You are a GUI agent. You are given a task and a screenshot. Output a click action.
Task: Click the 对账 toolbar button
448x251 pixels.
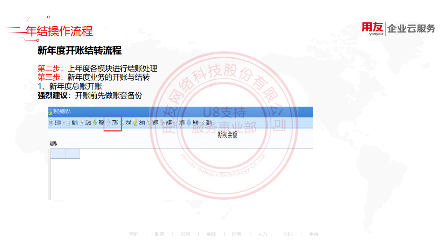(179, 123)
